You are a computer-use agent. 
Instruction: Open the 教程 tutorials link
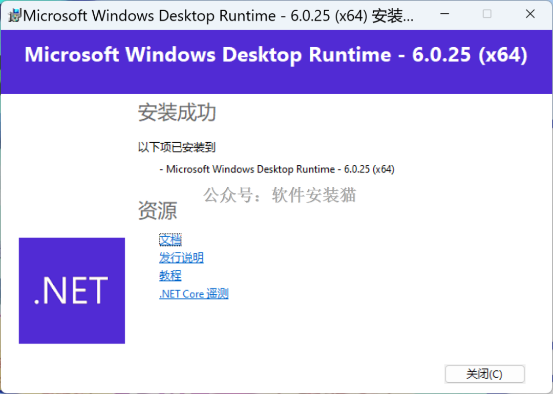tap(171, 276)
